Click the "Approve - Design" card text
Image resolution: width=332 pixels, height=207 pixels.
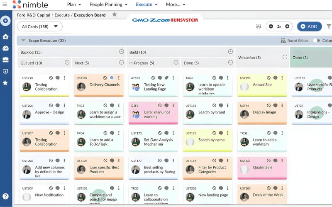click(49, 112)
